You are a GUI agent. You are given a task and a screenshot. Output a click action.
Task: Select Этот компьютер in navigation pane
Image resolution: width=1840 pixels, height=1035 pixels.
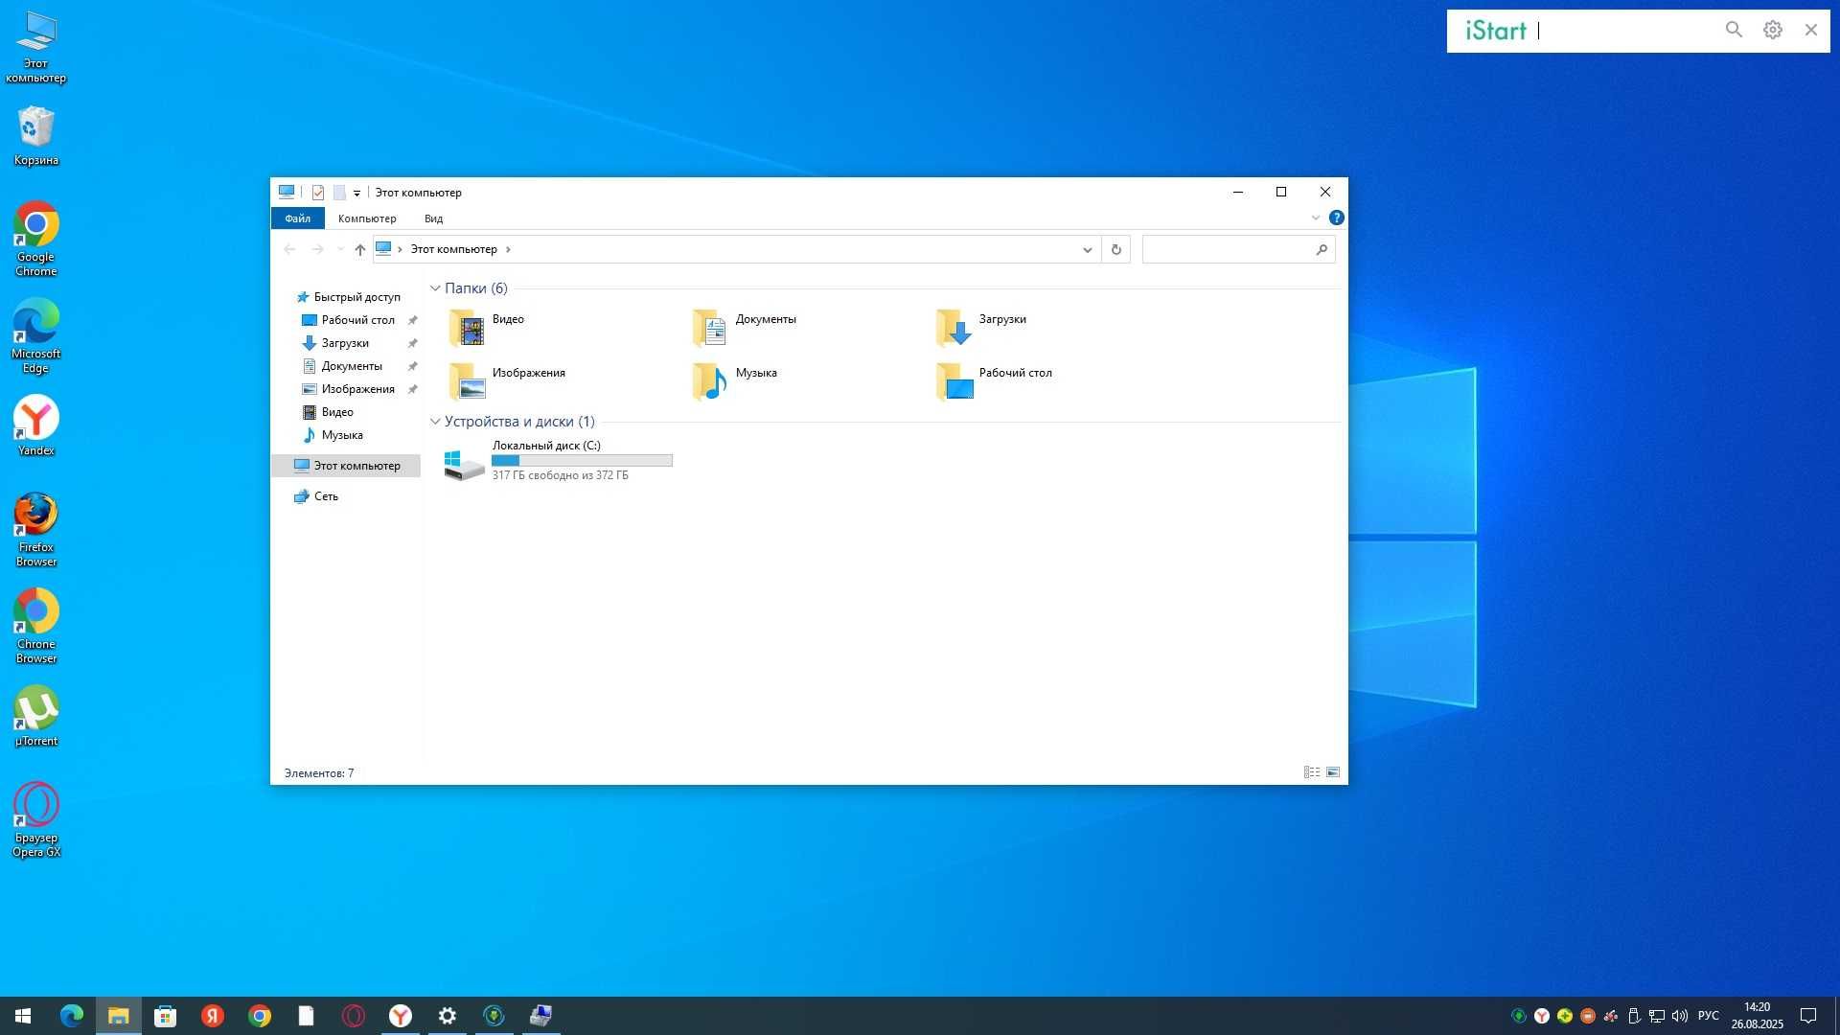[347, 466]
